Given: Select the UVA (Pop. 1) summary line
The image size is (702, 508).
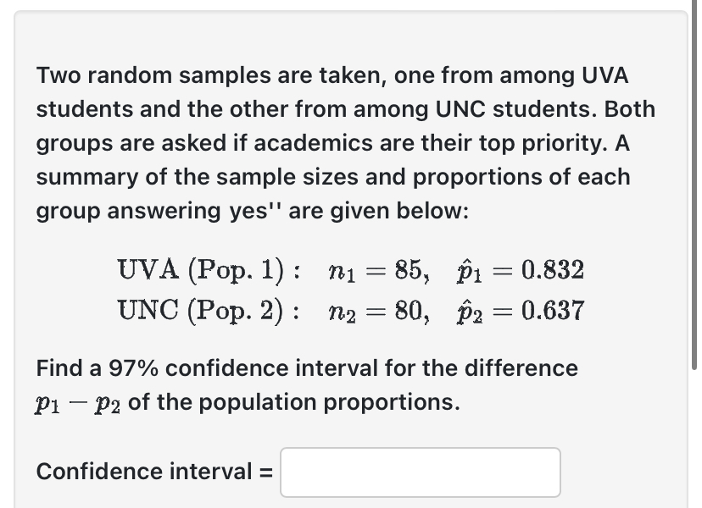Looking at the screenshot, I should [x=350, y=270].
